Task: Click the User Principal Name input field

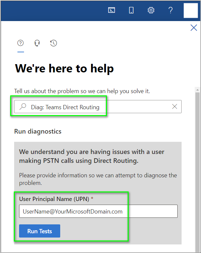Action: pyautogui.click(x=98, y=211)
